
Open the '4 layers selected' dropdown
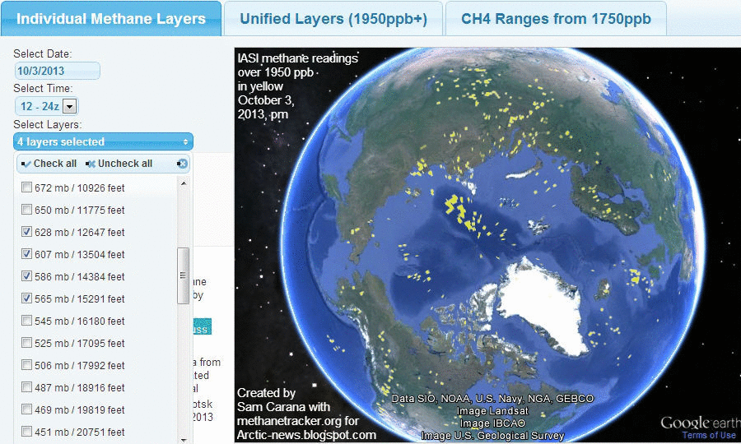[103, 141]
